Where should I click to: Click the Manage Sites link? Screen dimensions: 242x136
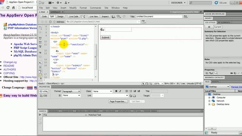(236, 87)
